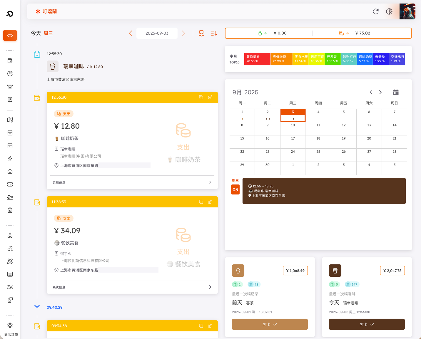This screenshot has width=421, height=339.
Task: Open the user avatar thumbnail
Action: click(x=407, y=11)
